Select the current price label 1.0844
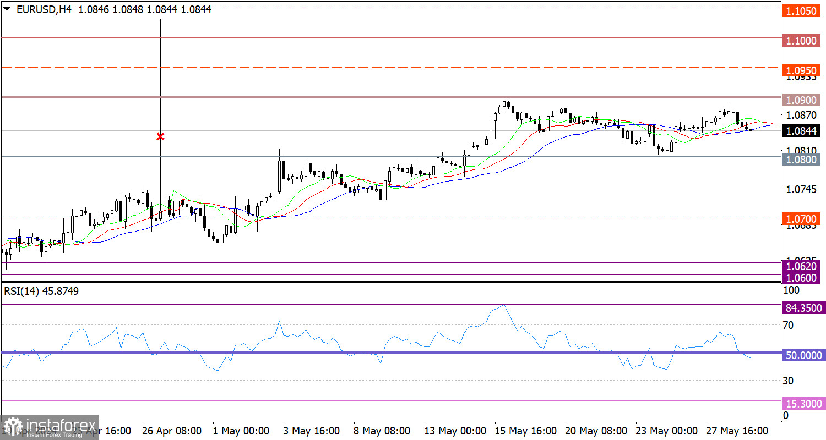The image size is (826, 440). click(x=801, y=131)
